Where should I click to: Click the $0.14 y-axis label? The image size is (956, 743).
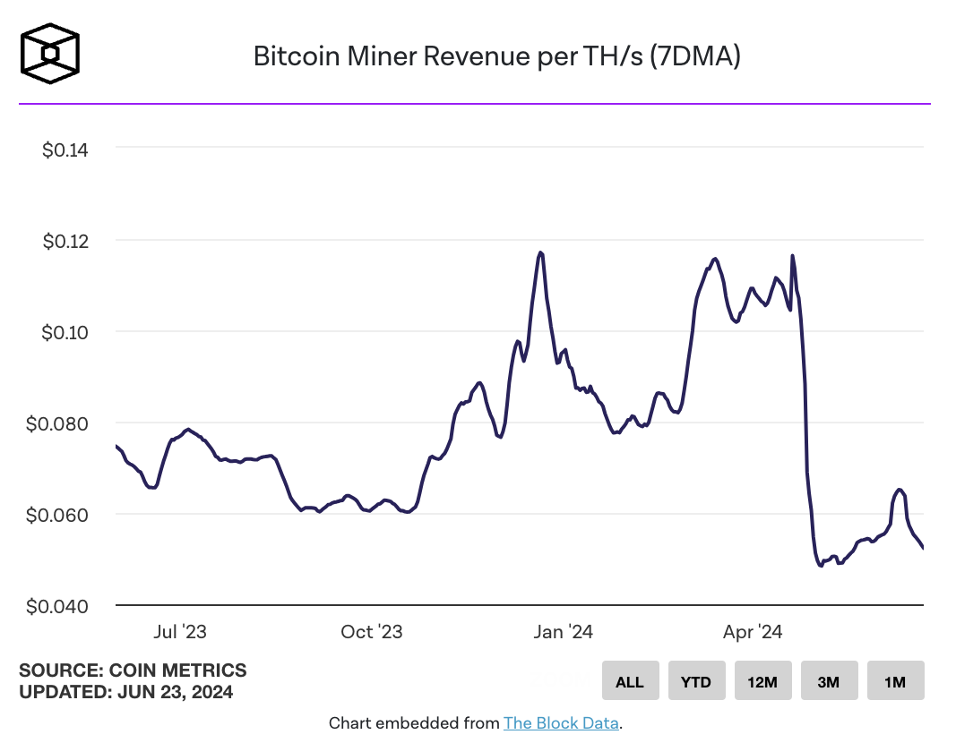click(x=65, y=149)
